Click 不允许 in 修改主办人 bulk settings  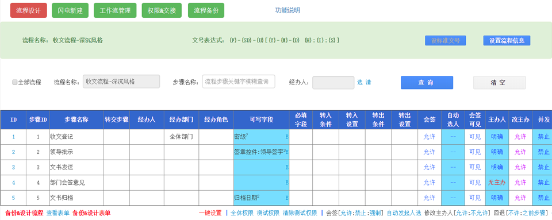tap(480, 213)
